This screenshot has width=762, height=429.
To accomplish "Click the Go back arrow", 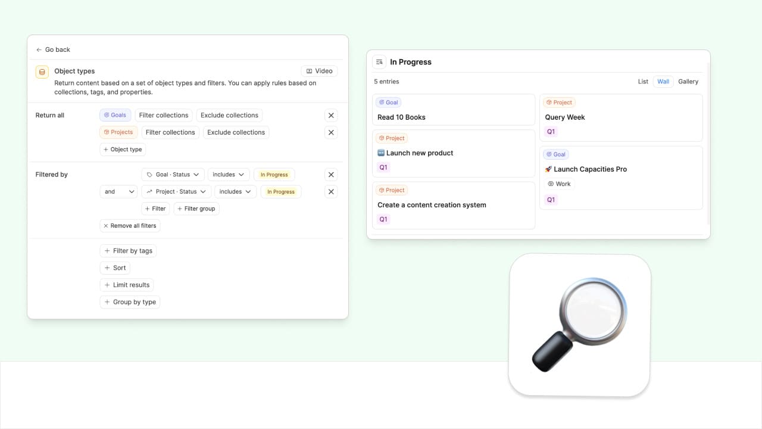I will 39,50.
